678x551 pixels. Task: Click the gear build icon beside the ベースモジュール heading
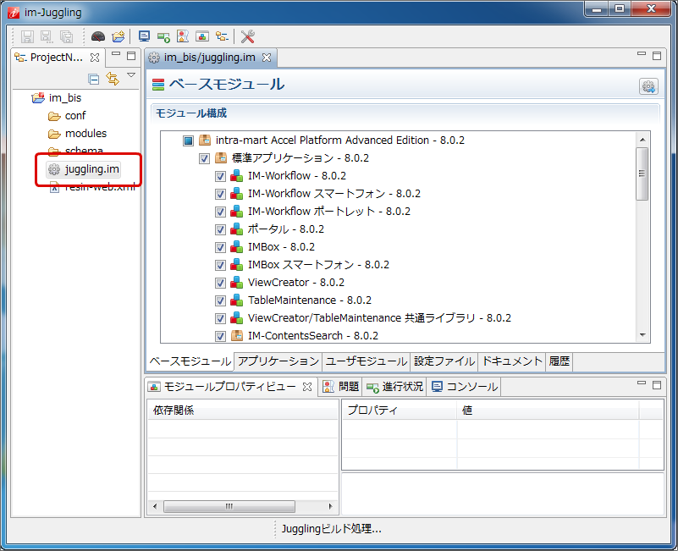tap(648, 86)
